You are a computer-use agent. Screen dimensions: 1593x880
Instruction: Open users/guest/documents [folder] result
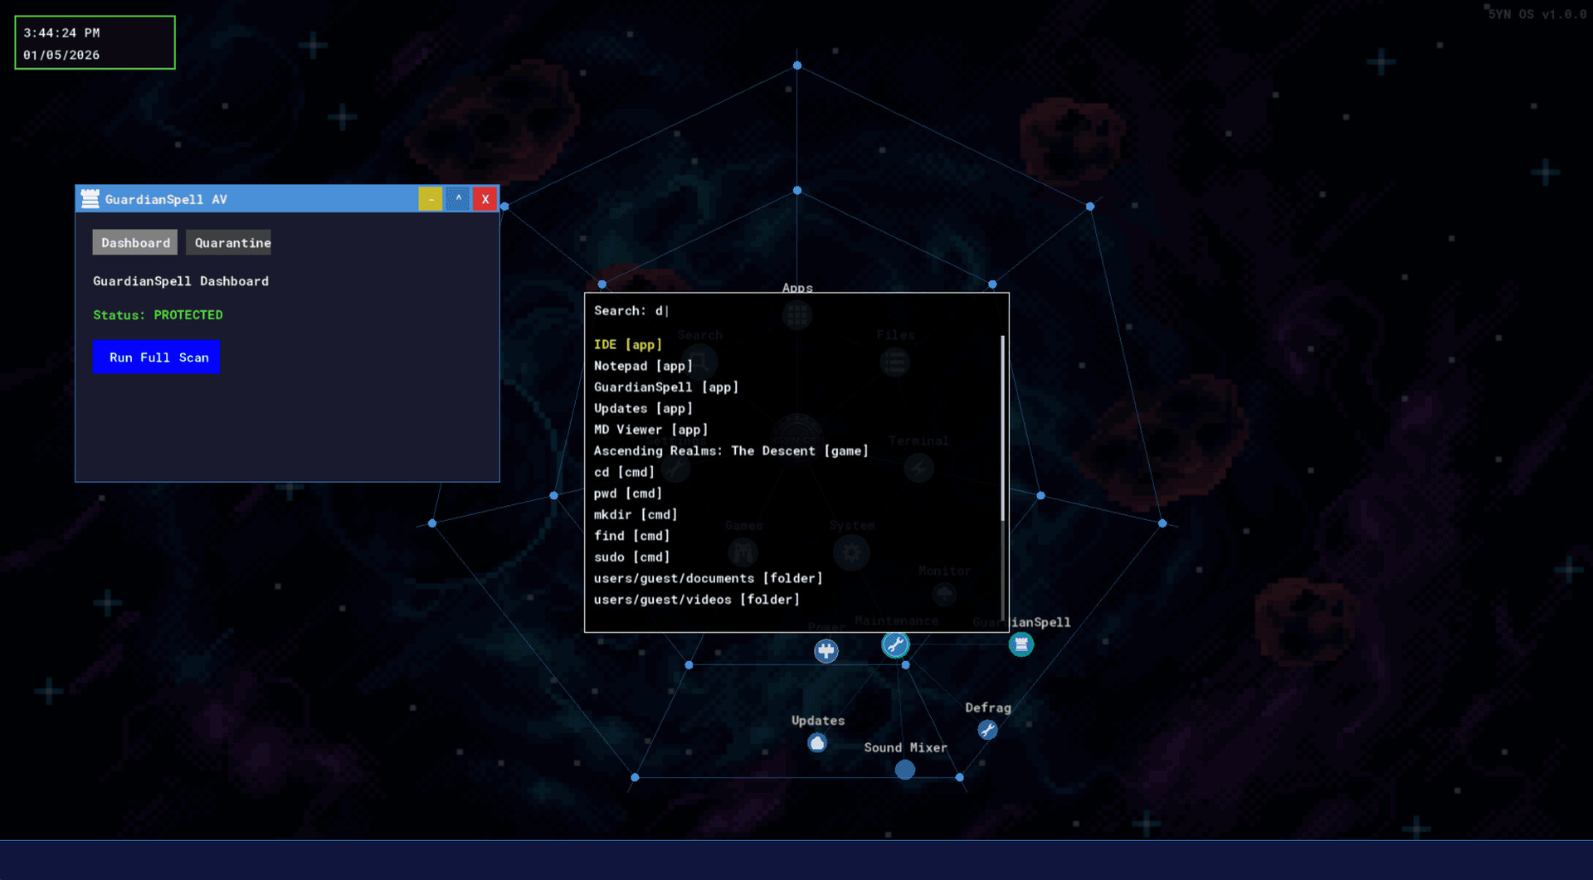[709, 578]
